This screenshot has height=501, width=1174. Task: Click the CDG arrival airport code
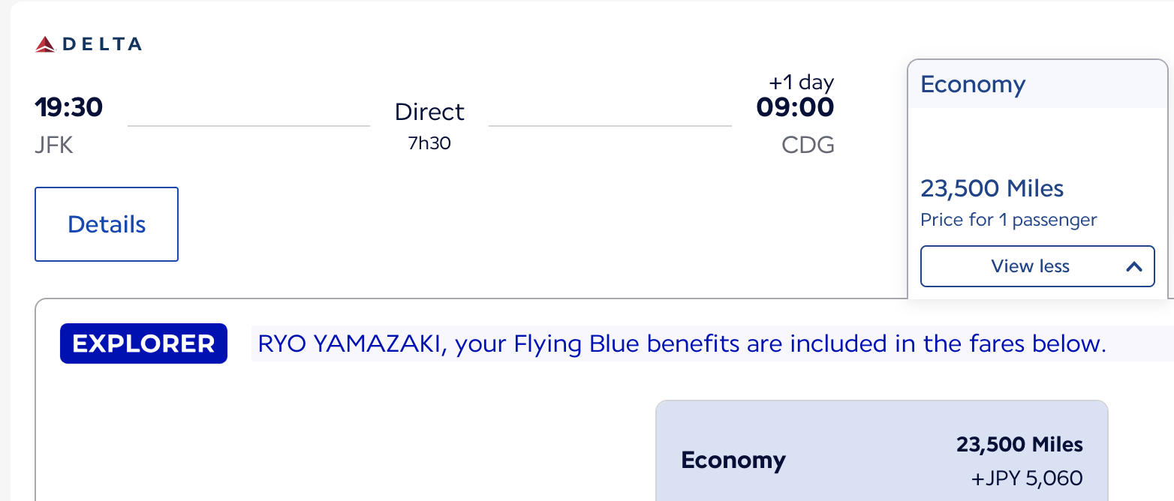808,145
